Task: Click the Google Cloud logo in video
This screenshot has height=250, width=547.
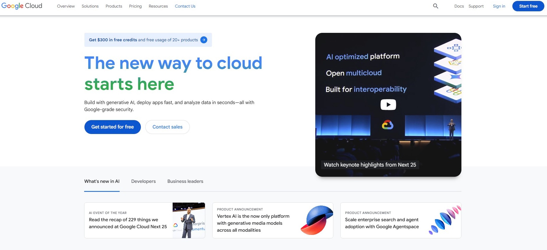Action: coord(387,125)
